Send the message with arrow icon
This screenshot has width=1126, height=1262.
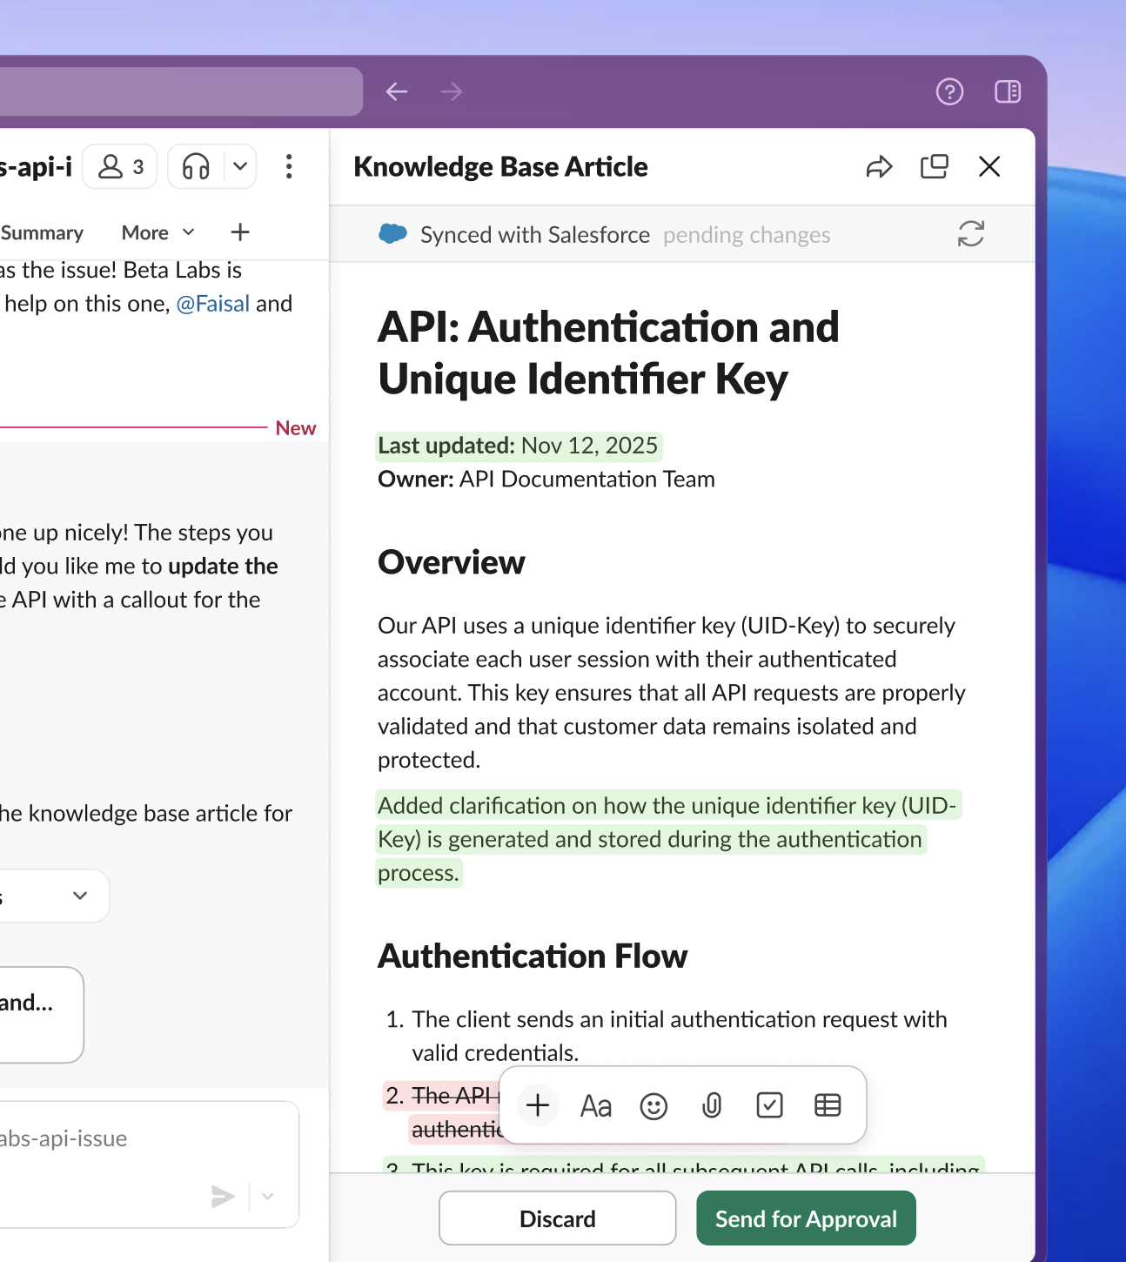224,1197
